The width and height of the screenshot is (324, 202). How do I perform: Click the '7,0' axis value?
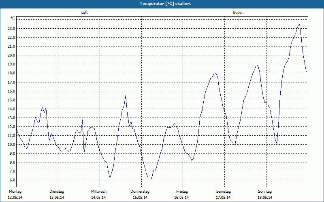[12, 171]
